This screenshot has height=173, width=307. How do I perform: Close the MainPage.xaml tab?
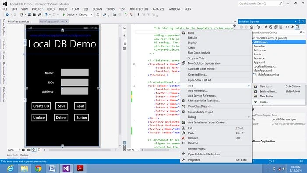tap(67, 22)
